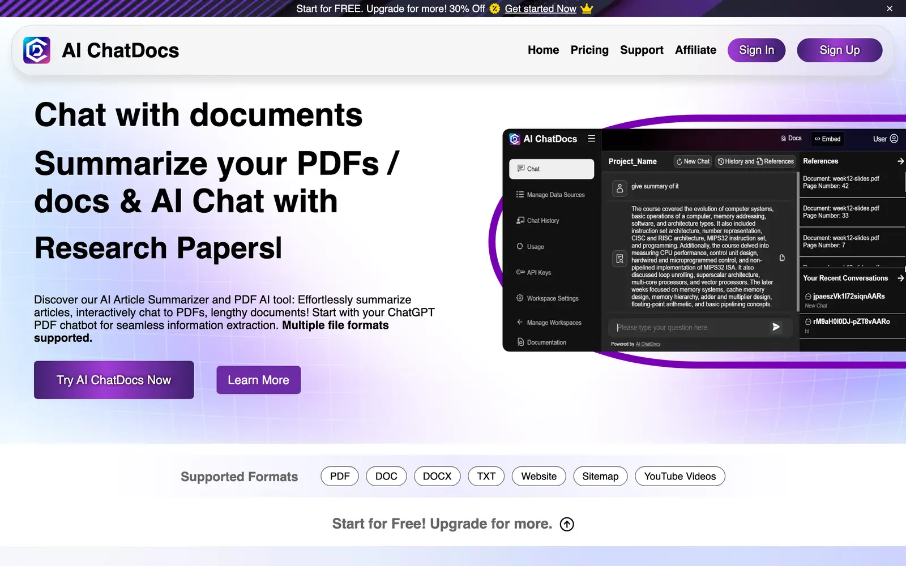Open the Affiliate page

[x=695, y=50]
